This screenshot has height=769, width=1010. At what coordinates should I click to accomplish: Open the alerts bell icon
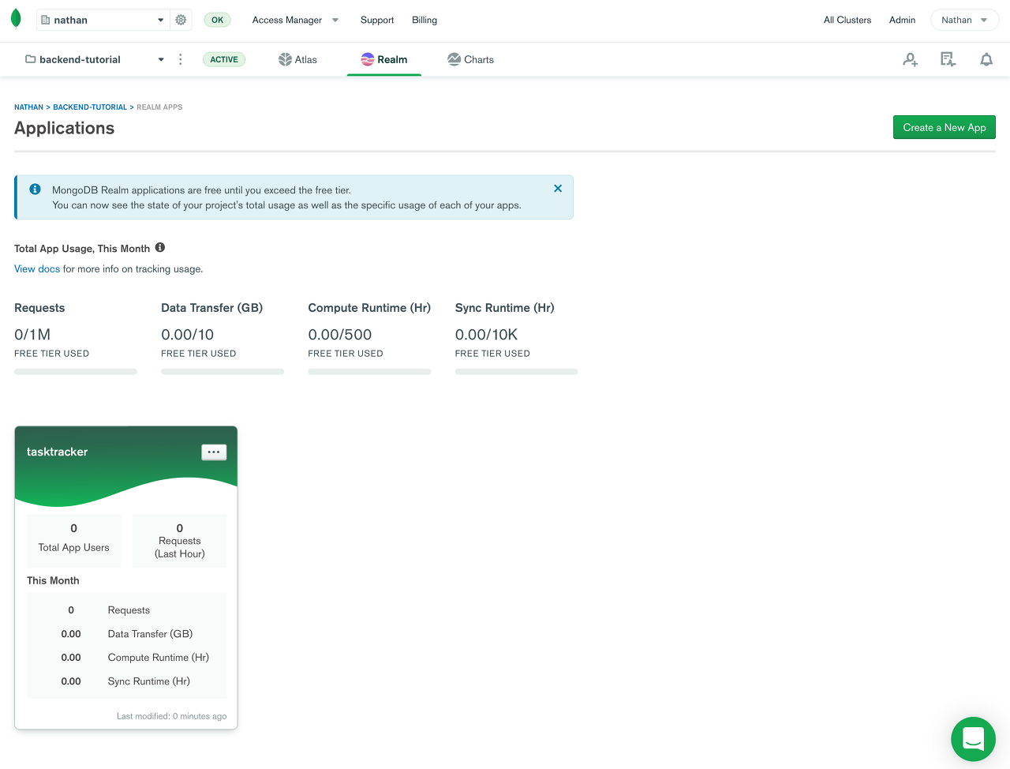[986, 59]
